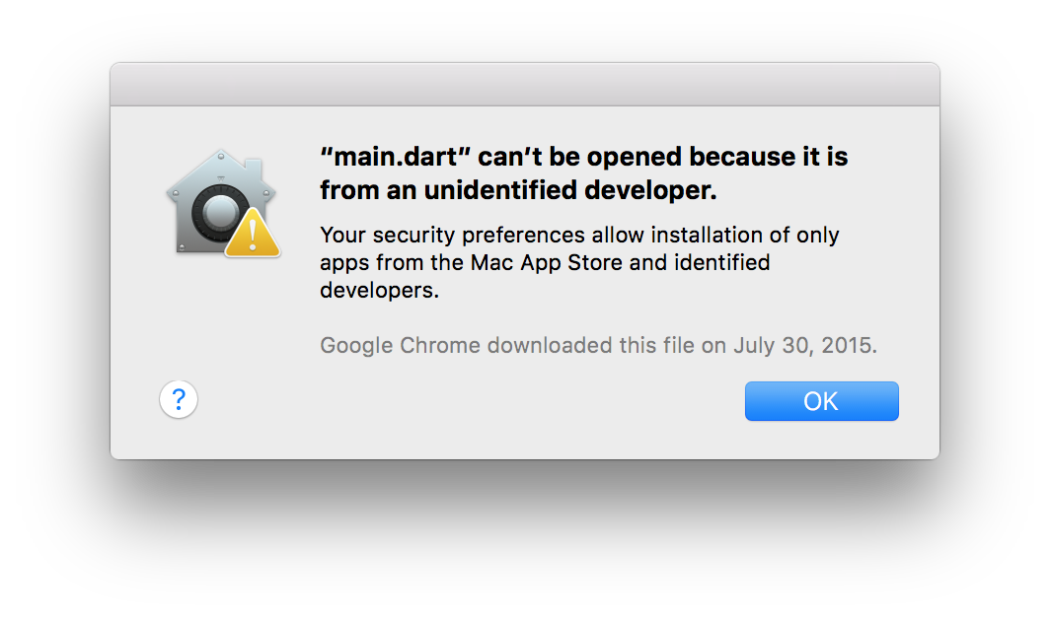The image size is (1050, 617).
Task: Click the circular help badge at bottom left
Action: [179, 399]
